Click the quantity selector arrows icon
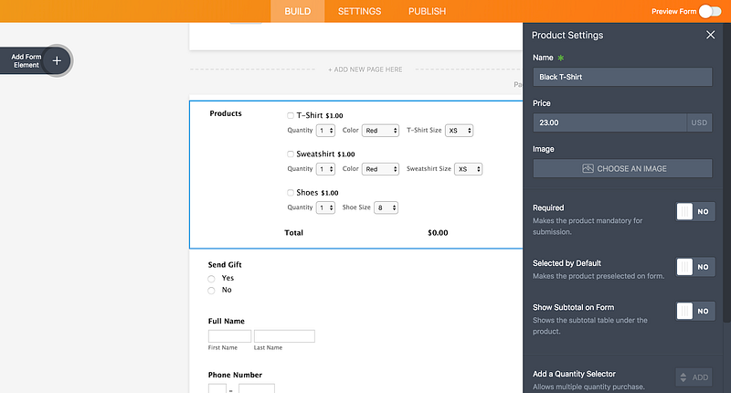The width and height of the screenshot is (731, 393). click(x=683, y=377)
